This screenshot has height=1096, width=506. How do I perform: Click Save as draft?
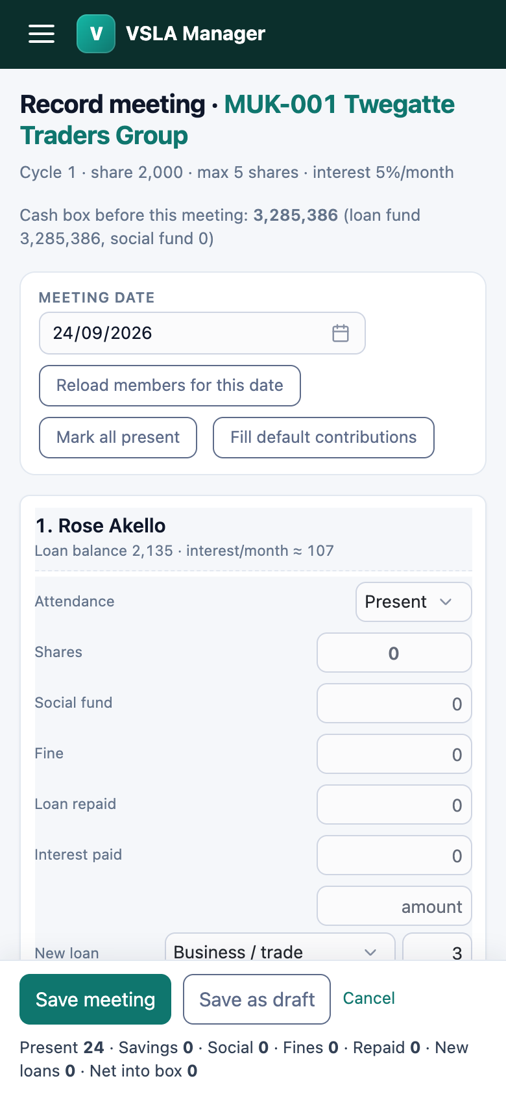(x=257, y=999)
